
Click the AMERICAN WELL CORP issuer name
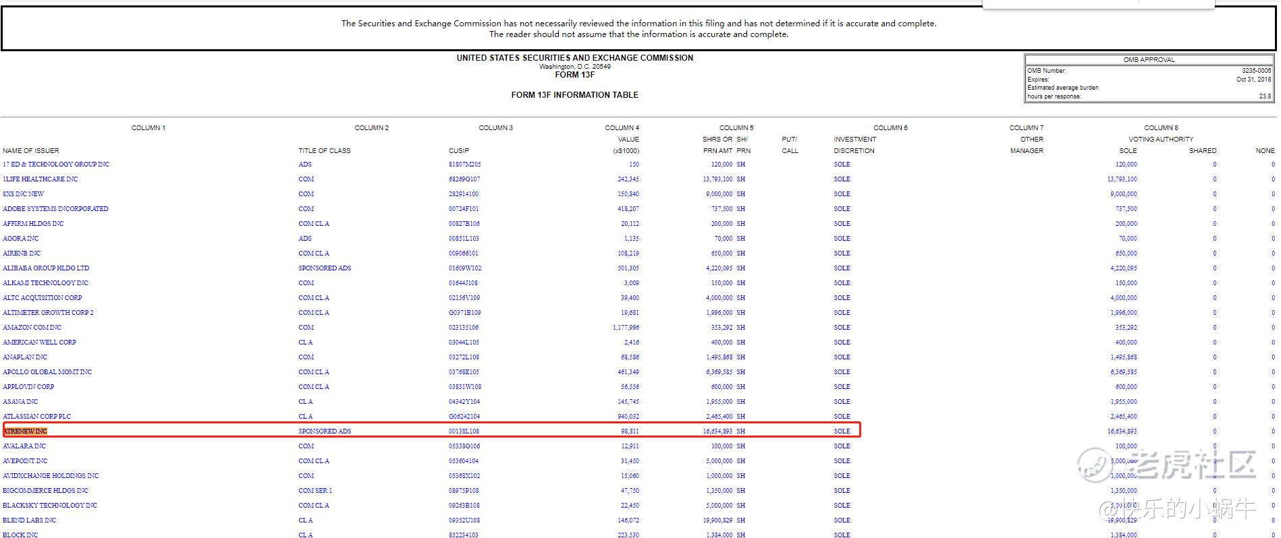40,342
